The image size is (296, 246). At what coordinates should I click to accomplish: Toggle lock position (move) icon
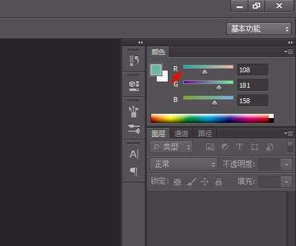tap(205, 182)
